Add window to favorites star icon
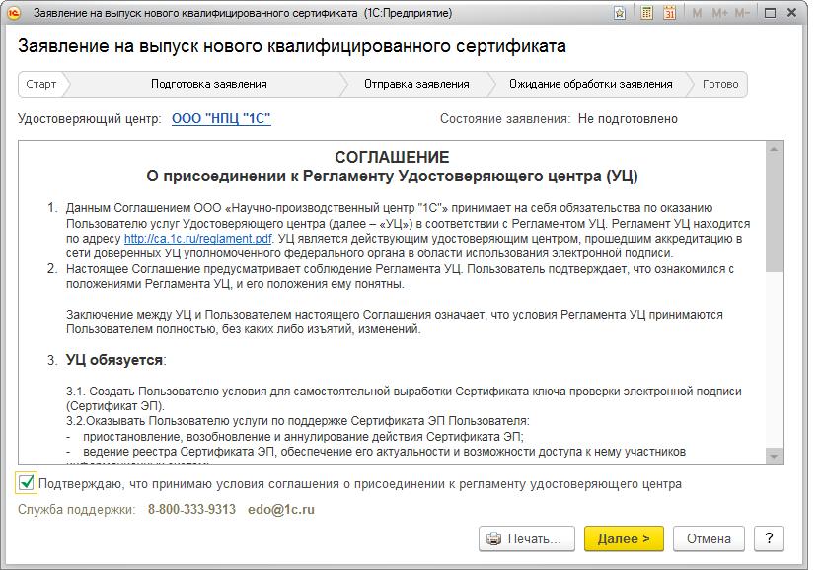This screenshot has height=570, width=822. (620, 13)
